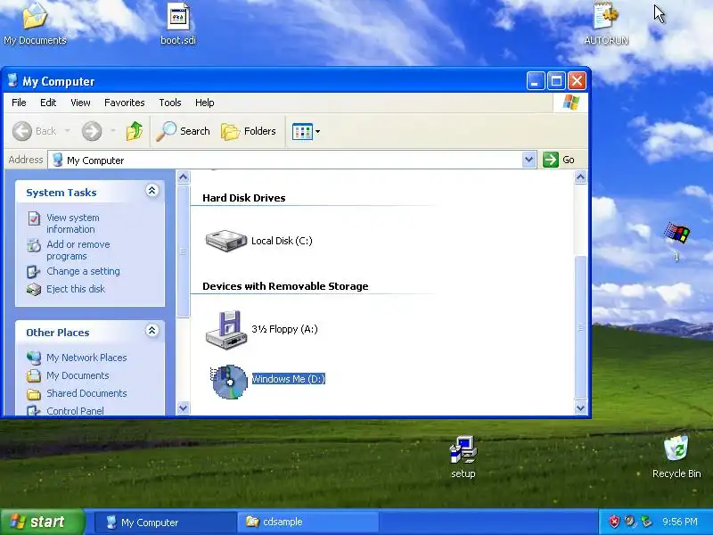Select AUTORUN desktop icon
713x535 pixels.
coord(606,24)
